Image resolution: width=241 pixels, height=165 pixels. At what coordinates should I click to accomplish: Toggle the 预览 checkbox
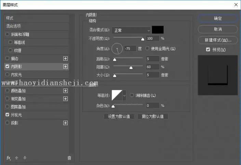pos(208,49)
